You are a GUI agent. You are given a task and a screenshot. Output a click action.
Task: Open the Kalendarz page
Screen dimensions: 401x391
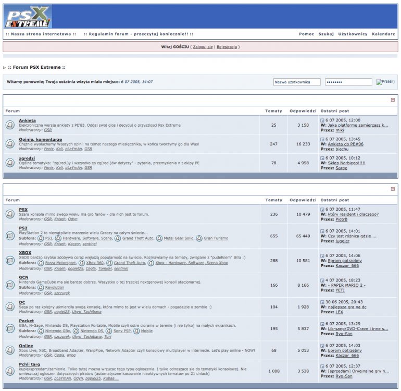coord(383,34)
